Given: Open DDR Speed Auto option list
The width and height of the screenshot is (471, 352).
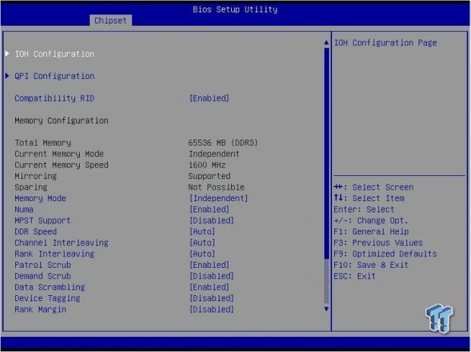Looking at the screenshot, I should click(203, 231).
